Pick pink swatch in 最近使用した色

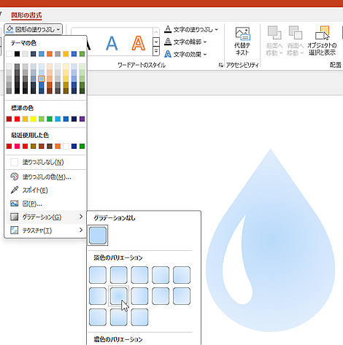click(17, 146)
